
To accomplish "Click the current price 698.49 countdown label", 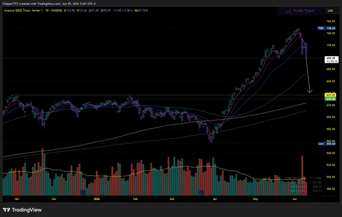I will (x=331, y=60).
